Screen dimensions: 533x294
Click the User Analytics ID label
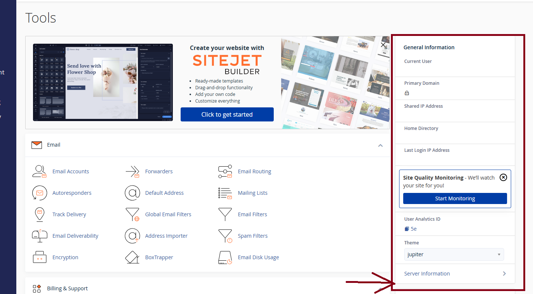tap(422, 219)
